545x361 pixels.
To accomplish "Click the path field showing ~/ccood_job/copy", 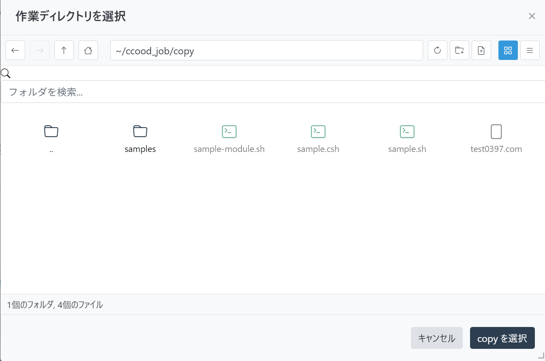I will click(267, 50).
